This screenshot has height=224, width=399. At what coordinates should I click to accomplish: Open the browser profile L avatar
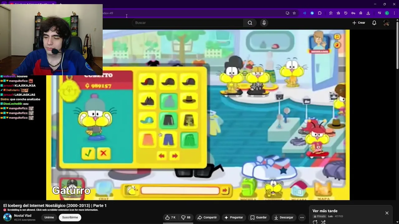387,13
